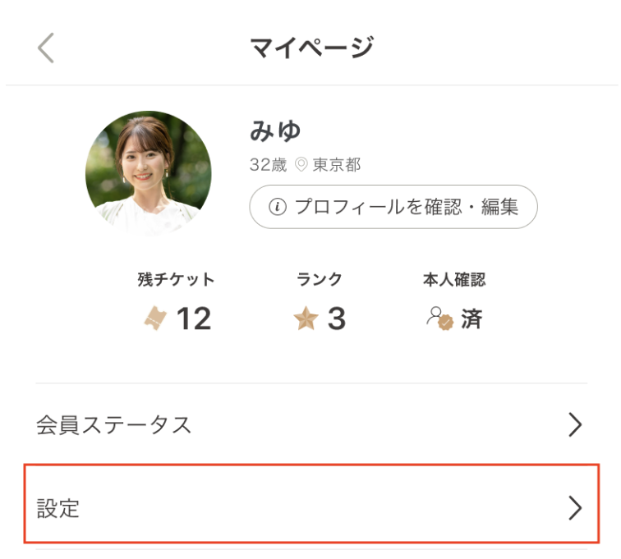
Task: Open the 会員ステータス menu row
Action: pyautogui.click(x=310, y=424)
